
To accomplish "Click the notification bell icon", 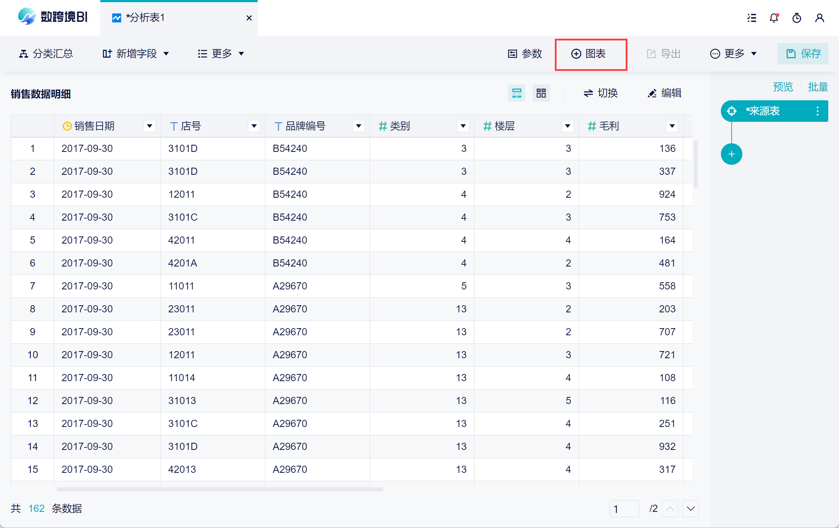I will point(774,18).
